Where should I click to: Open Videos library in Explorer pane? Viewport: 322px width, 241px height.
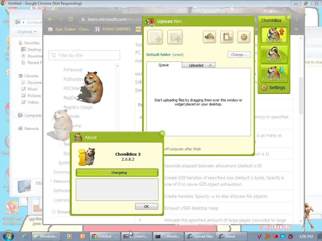click(30, 102)
